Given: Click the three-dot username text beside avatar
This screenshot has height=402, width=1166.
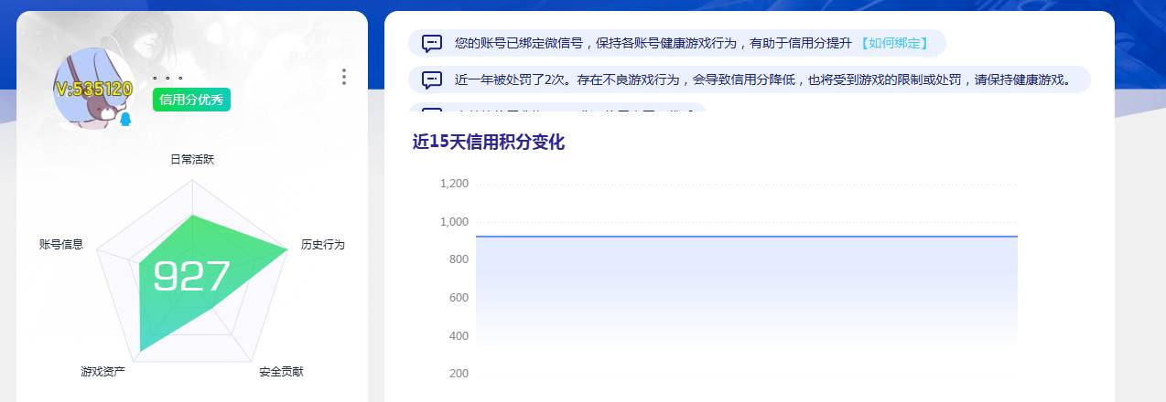Looking at the screenshot, I should coord(168,78).
